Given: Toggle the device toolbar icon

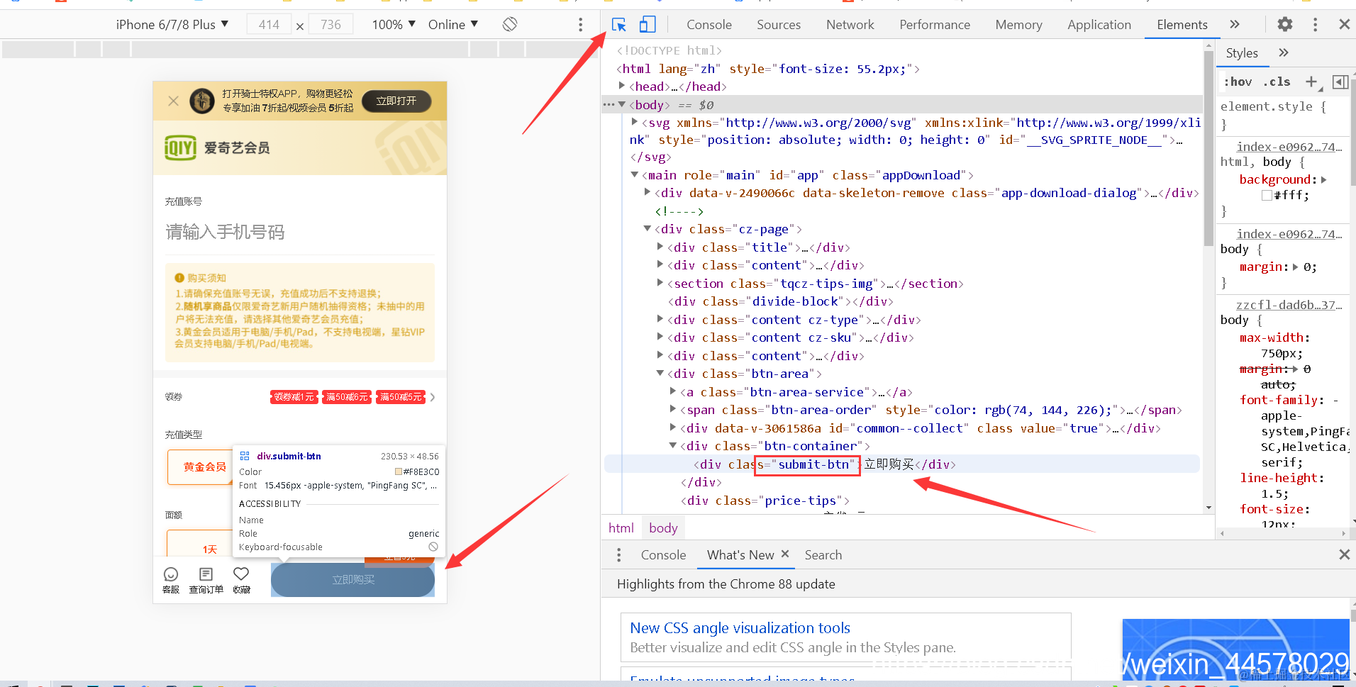Looking at the screenshot, I should click(x=648, y=25).
